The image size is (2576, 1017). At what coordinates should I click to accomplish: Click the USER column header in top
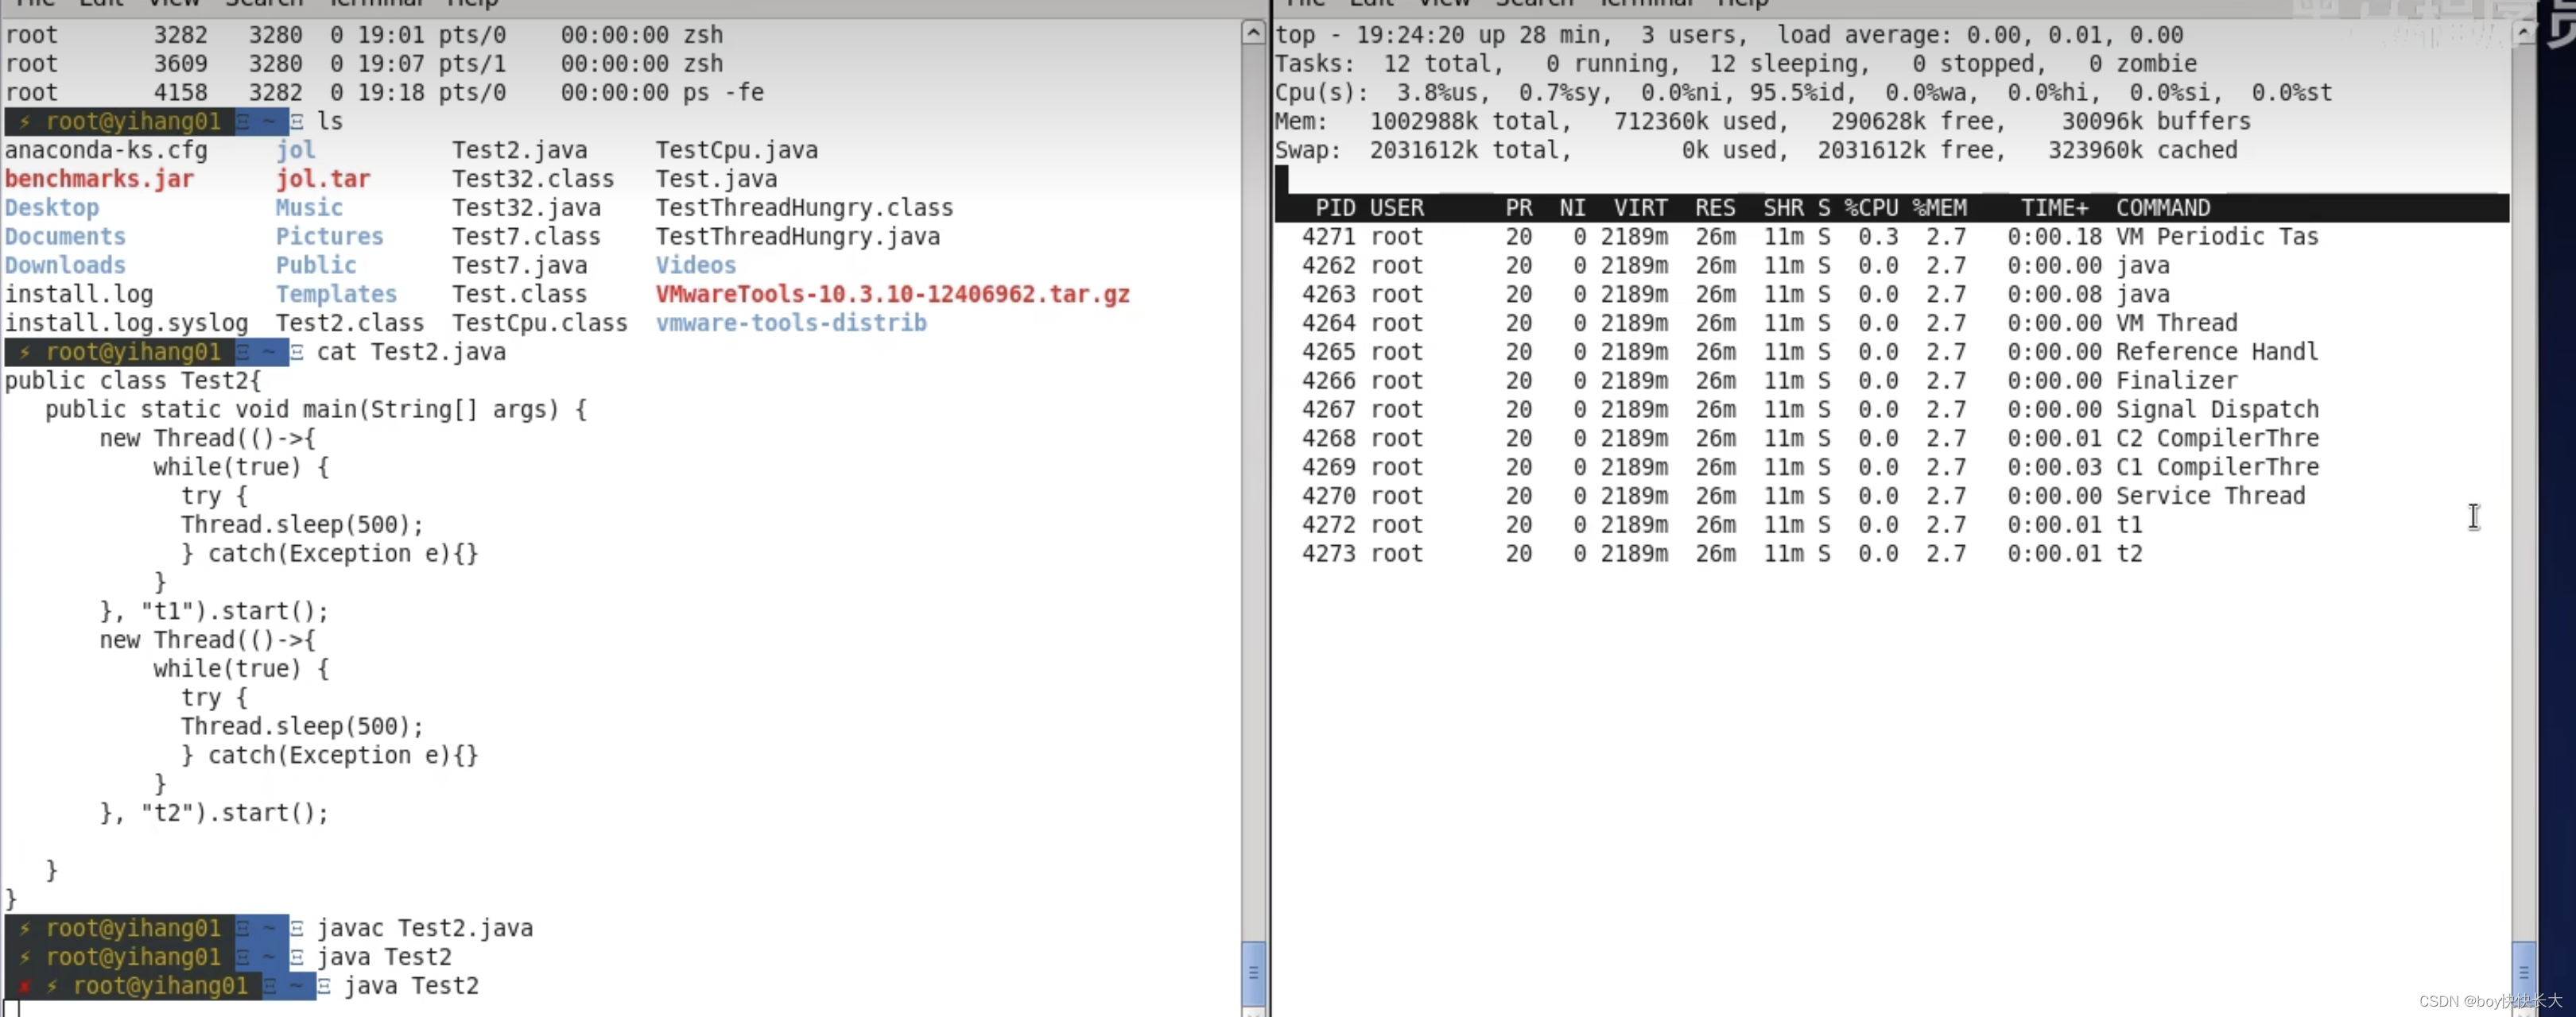pyautogui.click(x=1396, y=208)
